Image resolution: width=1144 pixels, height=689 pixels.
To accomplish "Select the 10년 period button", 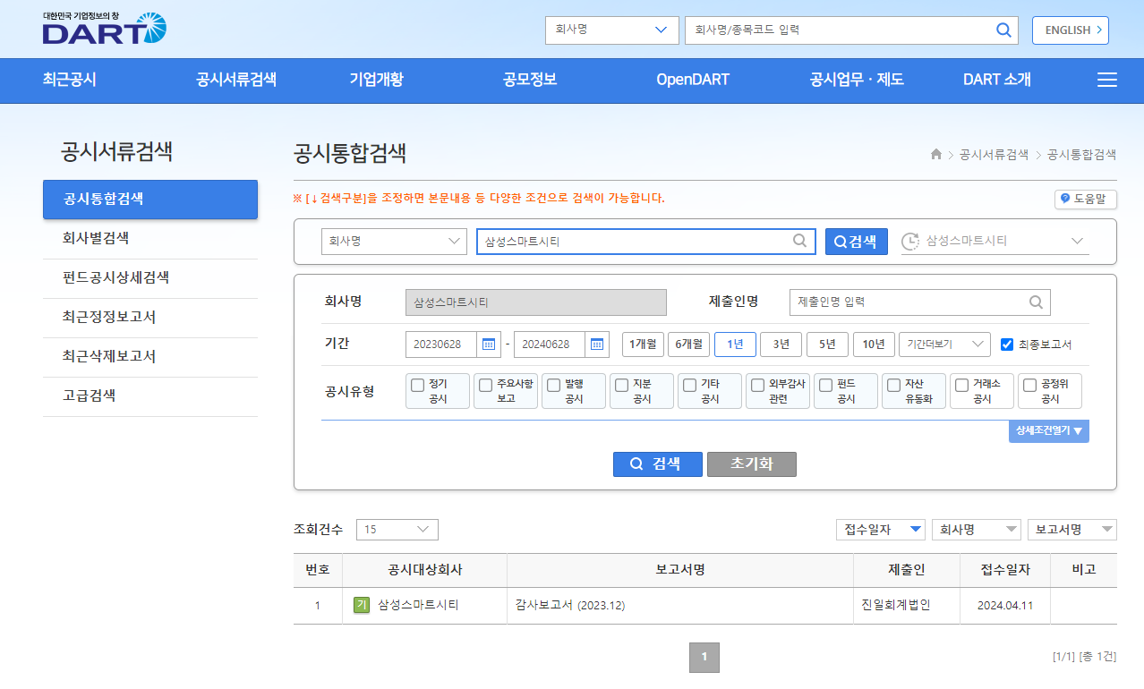I will pos(874,344).
